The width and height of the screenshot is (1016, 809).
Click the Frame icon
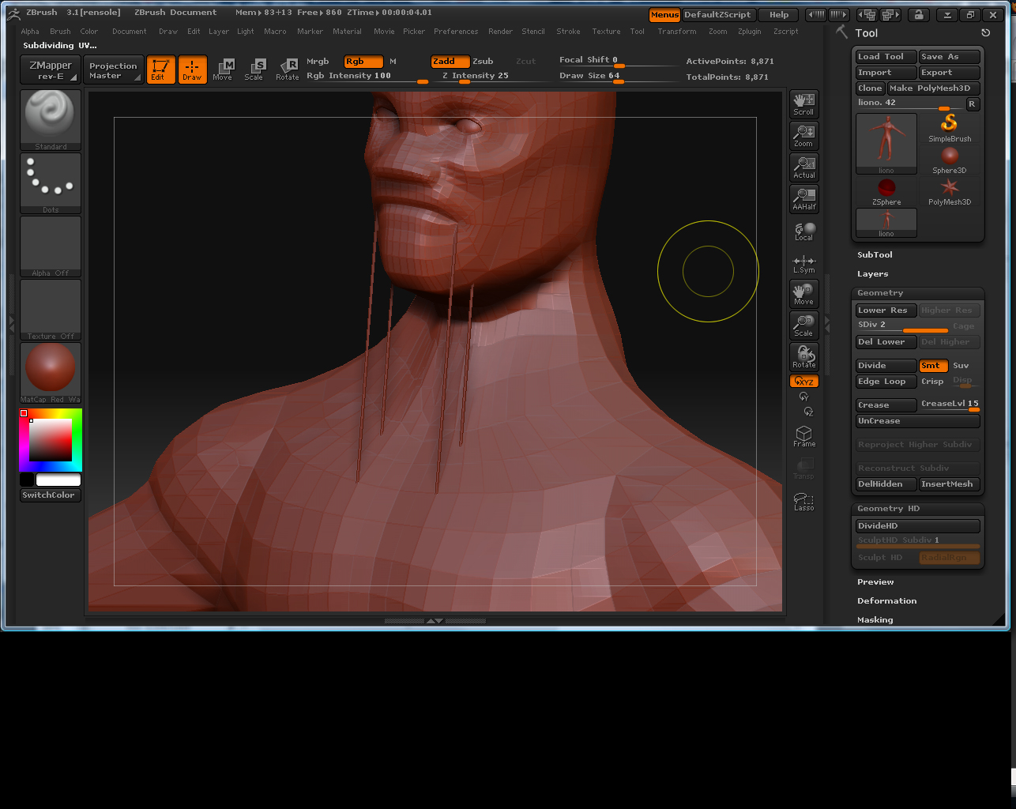click(x=803, y=436)
